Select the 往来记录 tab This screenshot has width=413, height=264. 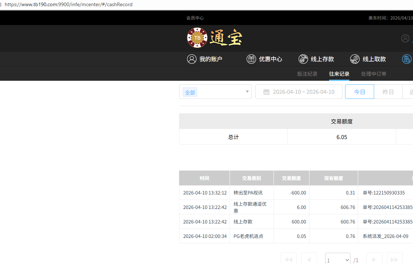(339, 74)
